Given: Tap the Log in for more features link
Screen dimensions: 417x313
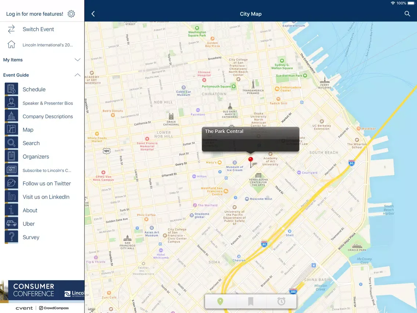Looking at the screenshot, I should pos(35,14).
